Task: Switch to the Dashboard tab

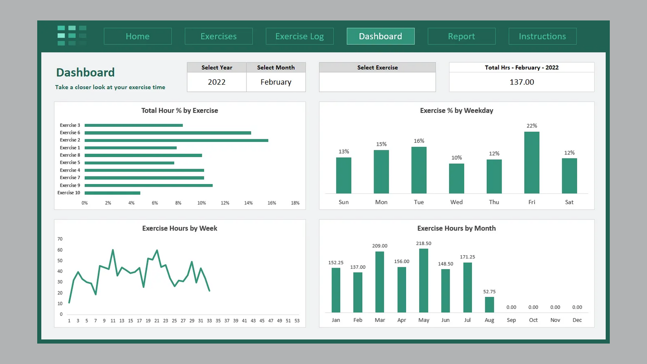Action: (x=380, y=36)
